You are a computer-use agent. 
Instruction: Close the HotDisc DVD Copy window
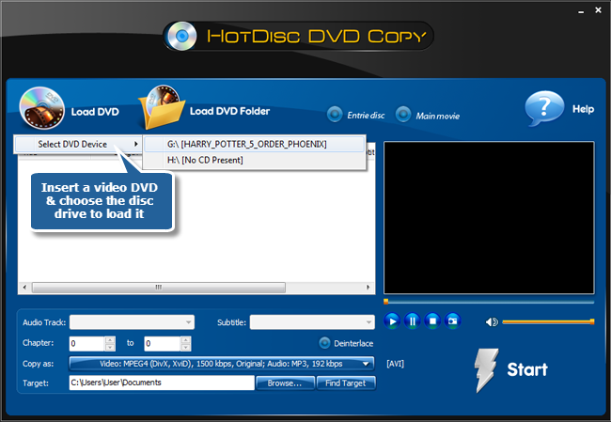coord(598,10)
